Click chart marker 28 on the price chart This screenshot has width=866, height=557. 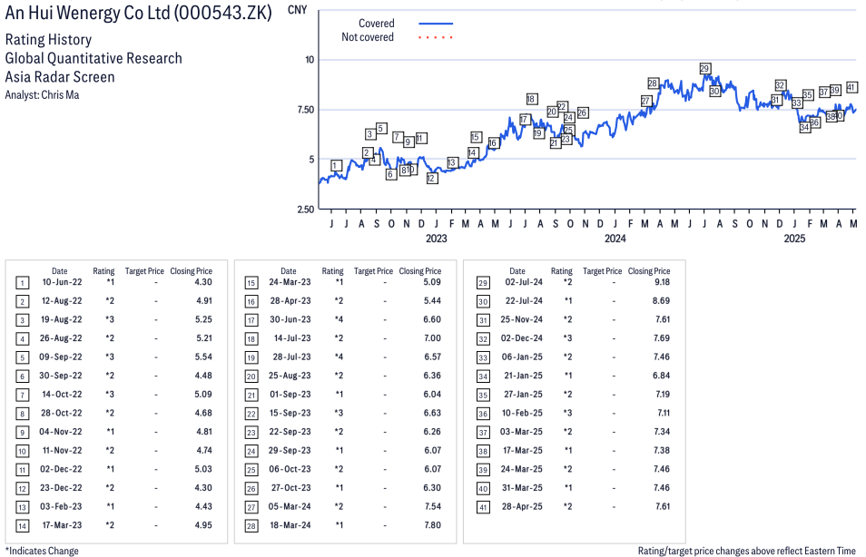(653, 83)
